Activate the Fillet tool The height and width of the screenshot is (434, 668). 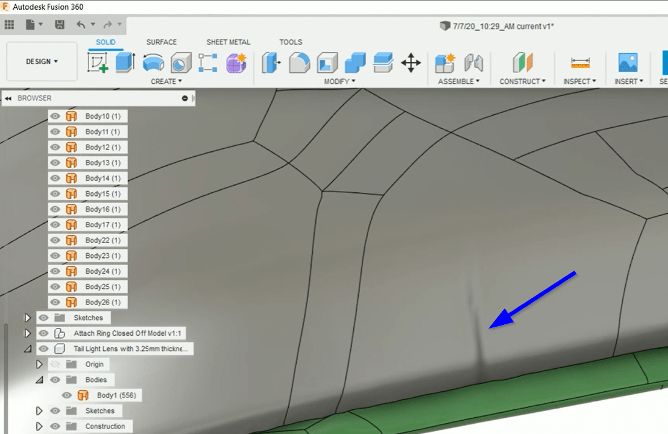click(299, 63)
